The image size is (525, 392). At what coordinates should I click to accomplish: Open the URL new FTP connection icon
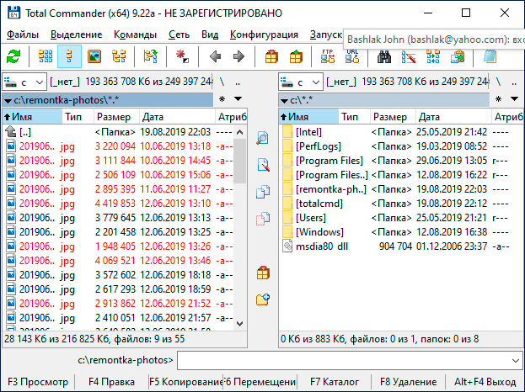(352, 56)
